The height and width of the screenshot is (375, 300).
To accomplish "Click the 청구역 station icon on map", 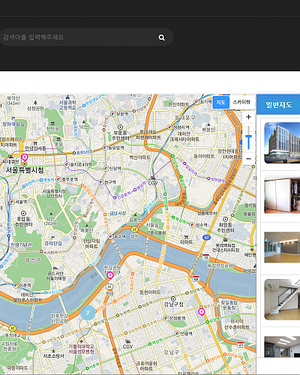I will click(101, 182).
